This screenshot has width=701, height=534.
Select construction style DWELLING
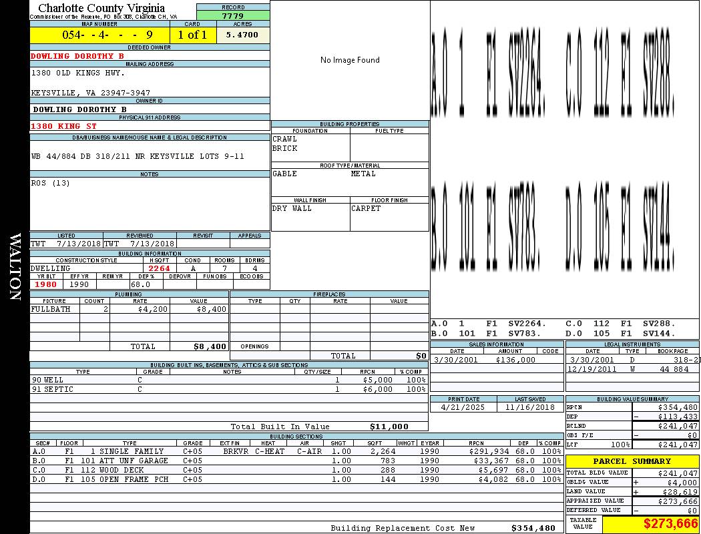coord(51,268)
